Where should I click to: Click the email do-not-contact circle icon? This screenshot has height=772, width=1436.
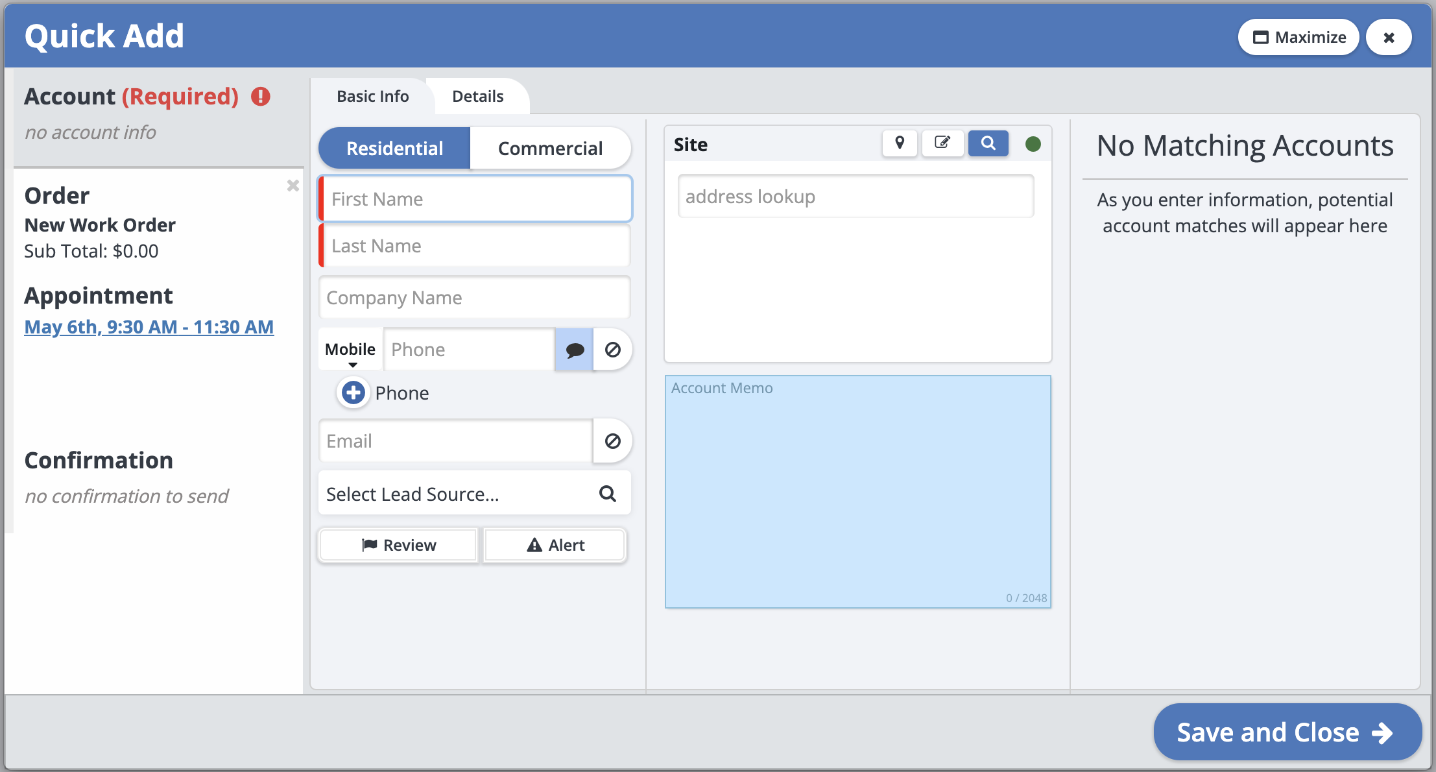tap(613, 442)
